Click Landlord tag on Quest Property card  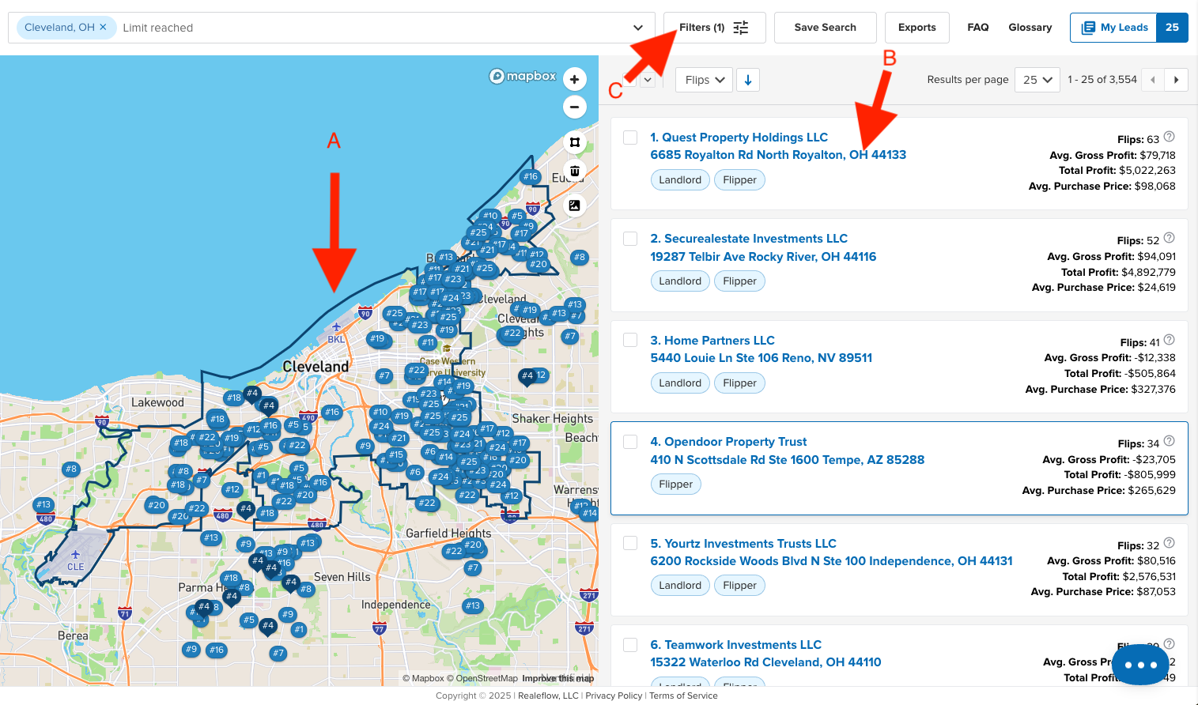point(680,180)
